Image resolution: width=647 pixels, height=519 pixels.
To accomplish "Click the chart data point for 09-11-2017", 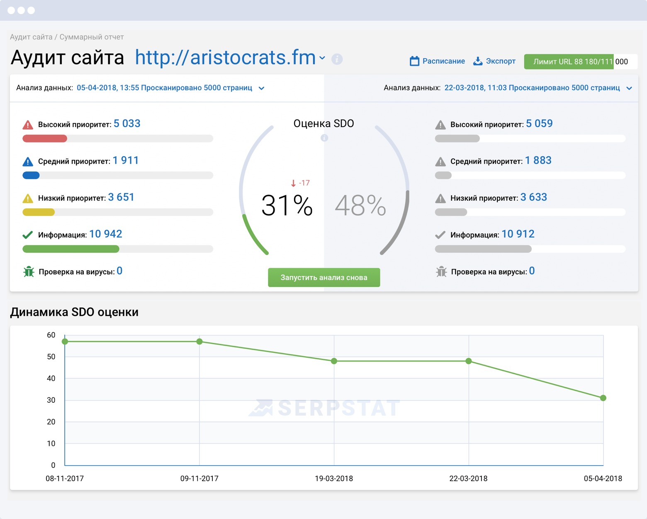I will pos(199,342).
